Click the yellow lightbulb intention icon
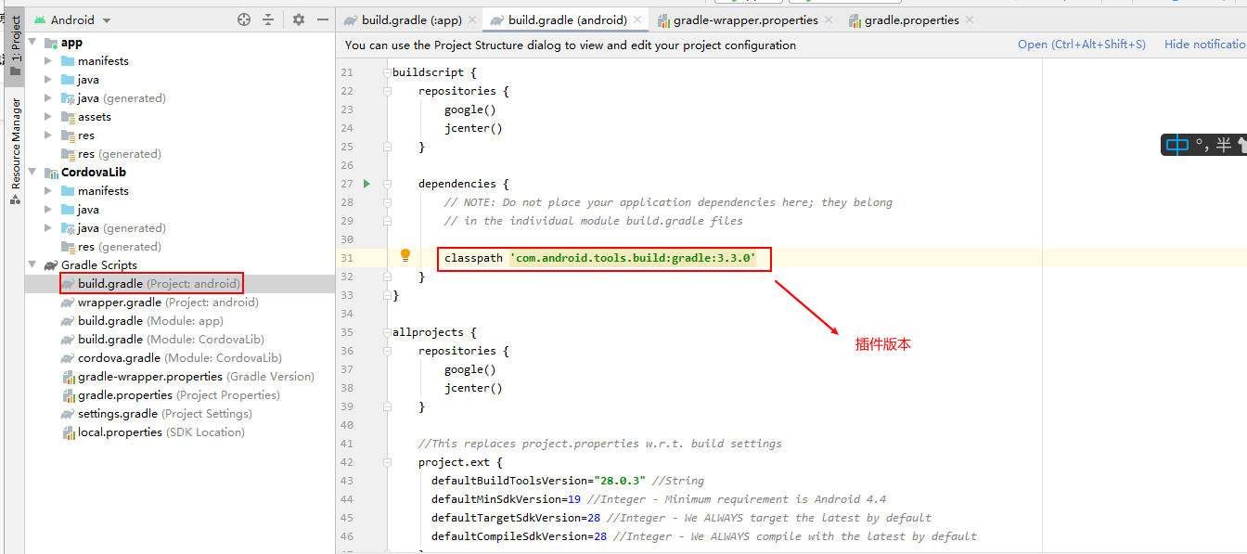 405,255
